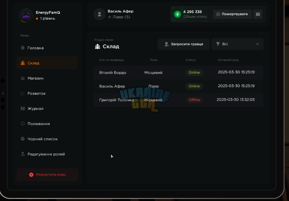
Task: Select the Магазин basket icon
Action: [23, 78]
